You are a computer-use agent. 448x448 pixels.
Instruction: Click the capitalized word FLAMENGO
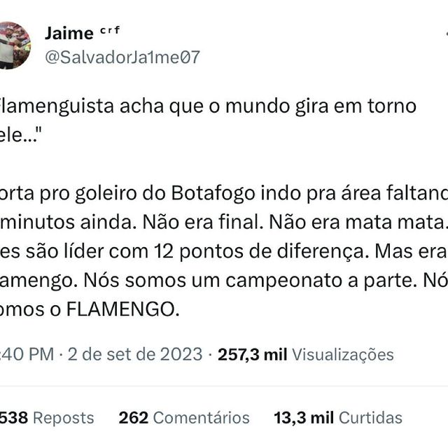121,309
